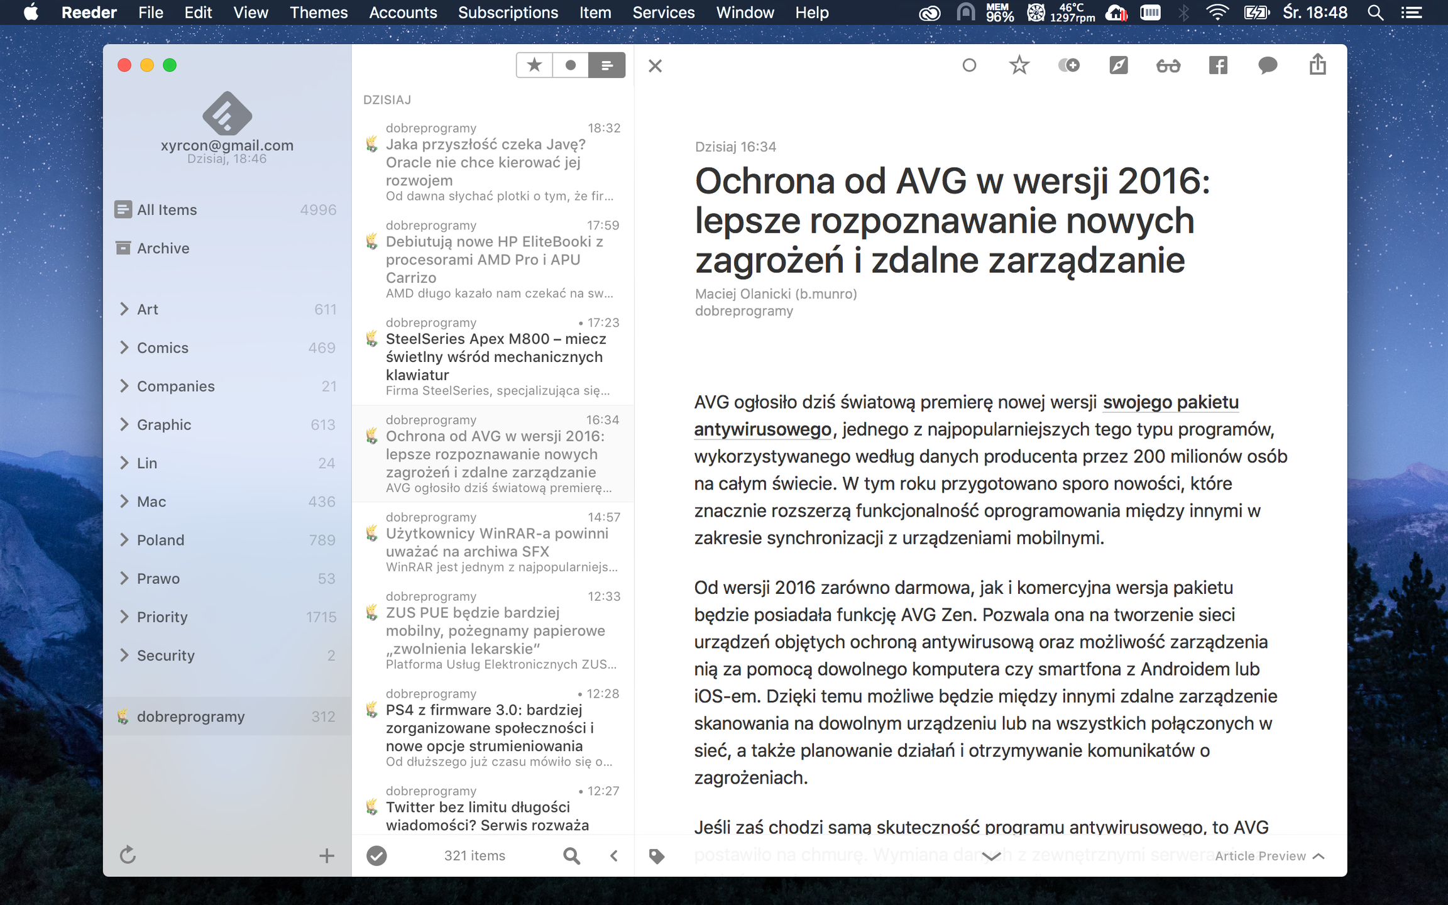Open the Subscriptions menu
This screenshot has height=905, width=1448.
508,13
